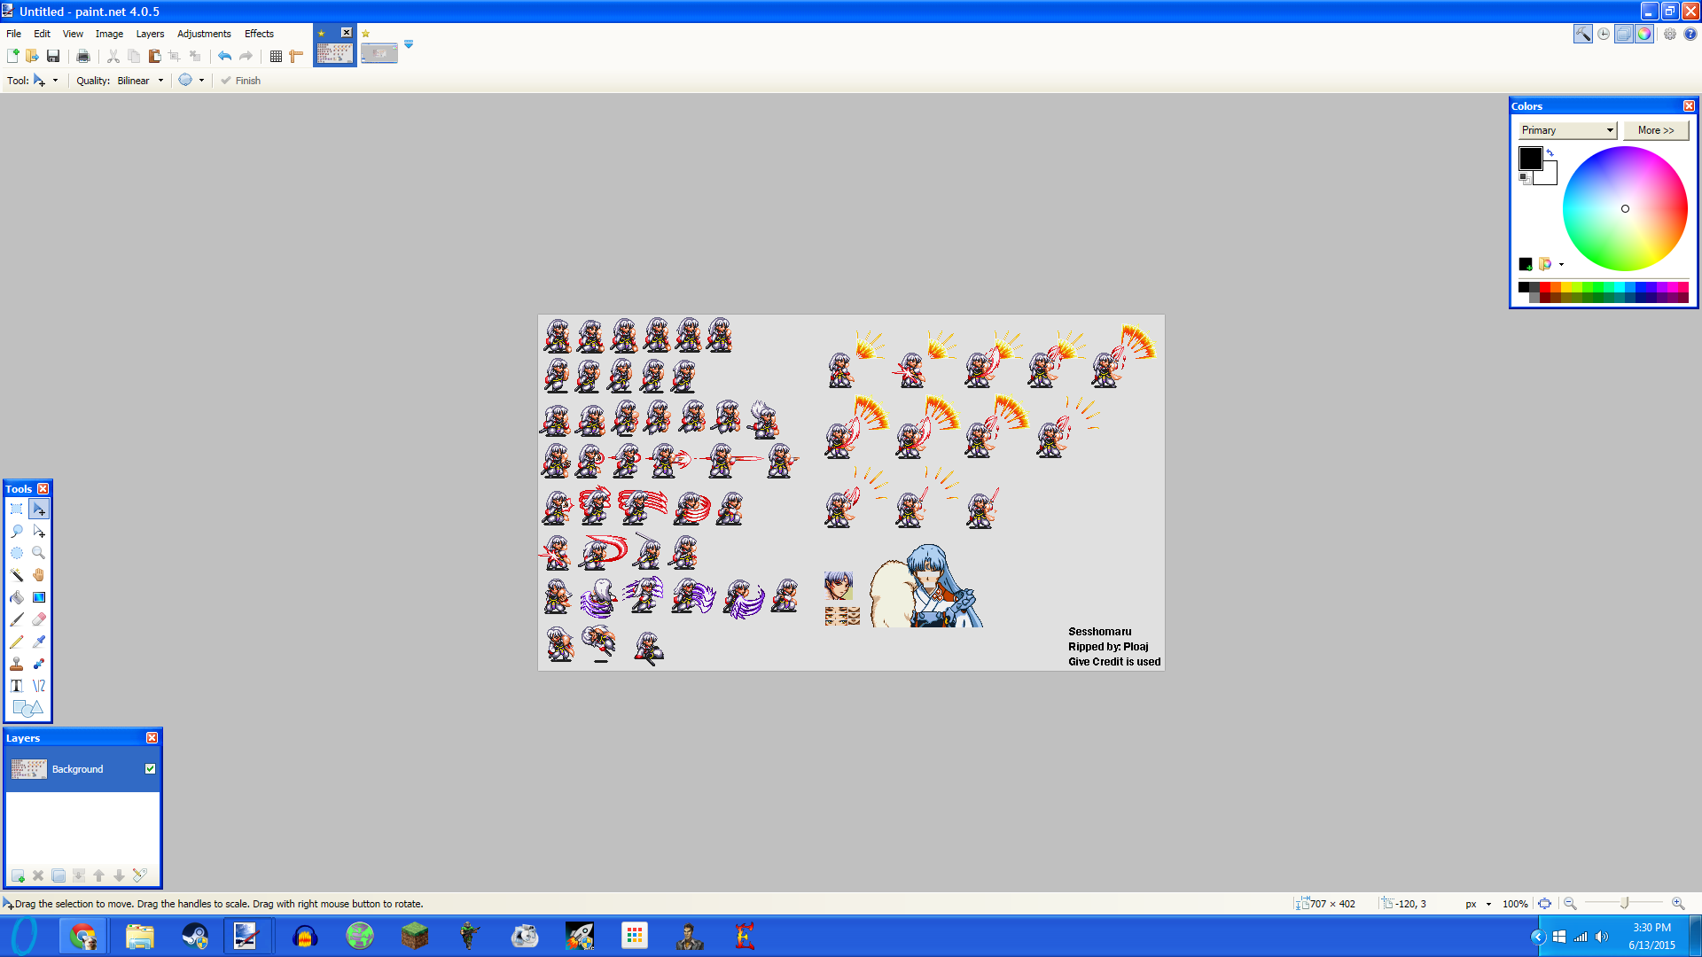
Task: Select the Clone Stamp tool
Action: (17, 664)
